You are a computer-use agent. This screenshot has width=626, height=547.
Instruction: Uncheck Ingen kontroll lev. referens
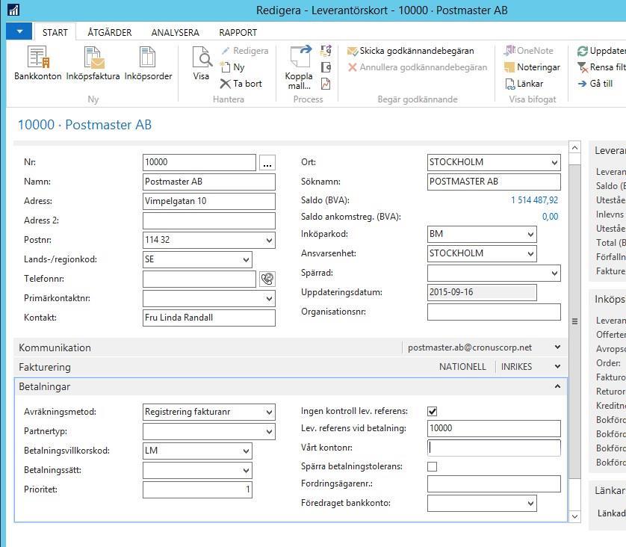[432, 411]
